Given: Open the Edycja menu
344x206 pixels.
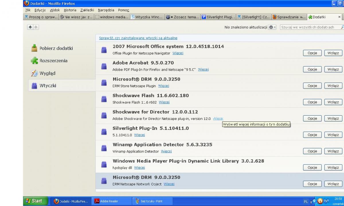Looking at the screenshot, I should [40, 10].
